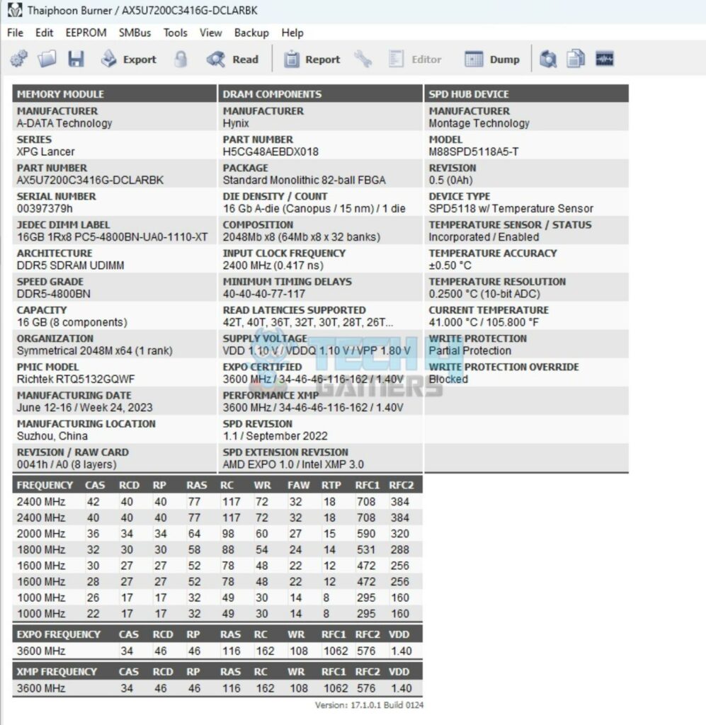This screenshot has height=725, width=706.
Task: Click hub model M88SPD5118A5-T
Action: click(474, 152)
